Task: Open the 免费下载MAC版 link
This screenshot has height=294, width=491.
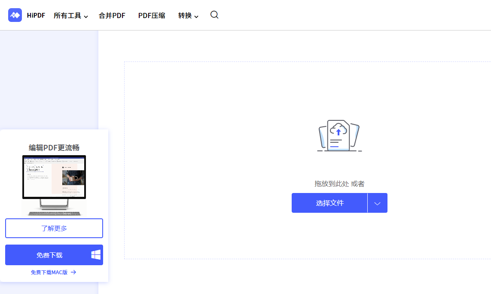Action: point(49,272)
